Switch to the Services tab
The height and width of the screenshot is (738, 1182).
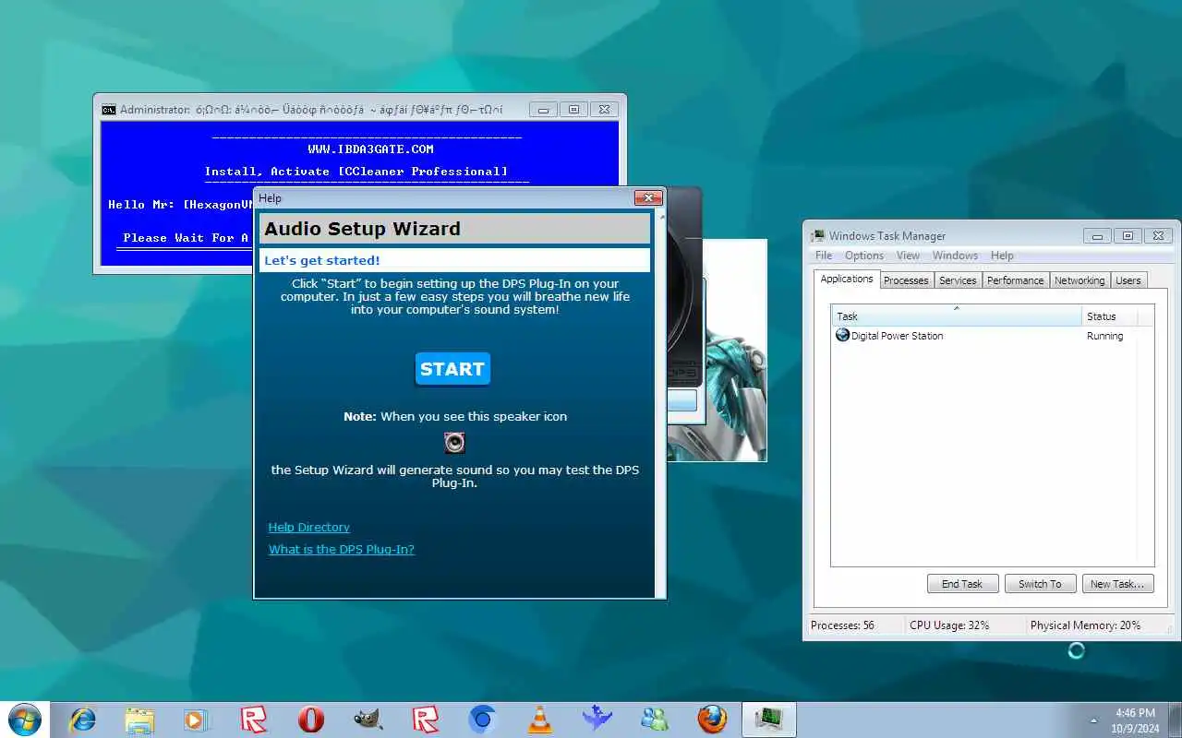coord(958,280)
